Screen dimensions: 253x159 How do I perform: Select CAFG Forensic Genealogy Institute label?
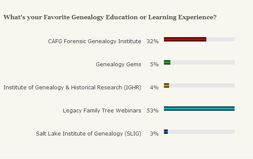(x=95, y=41)
